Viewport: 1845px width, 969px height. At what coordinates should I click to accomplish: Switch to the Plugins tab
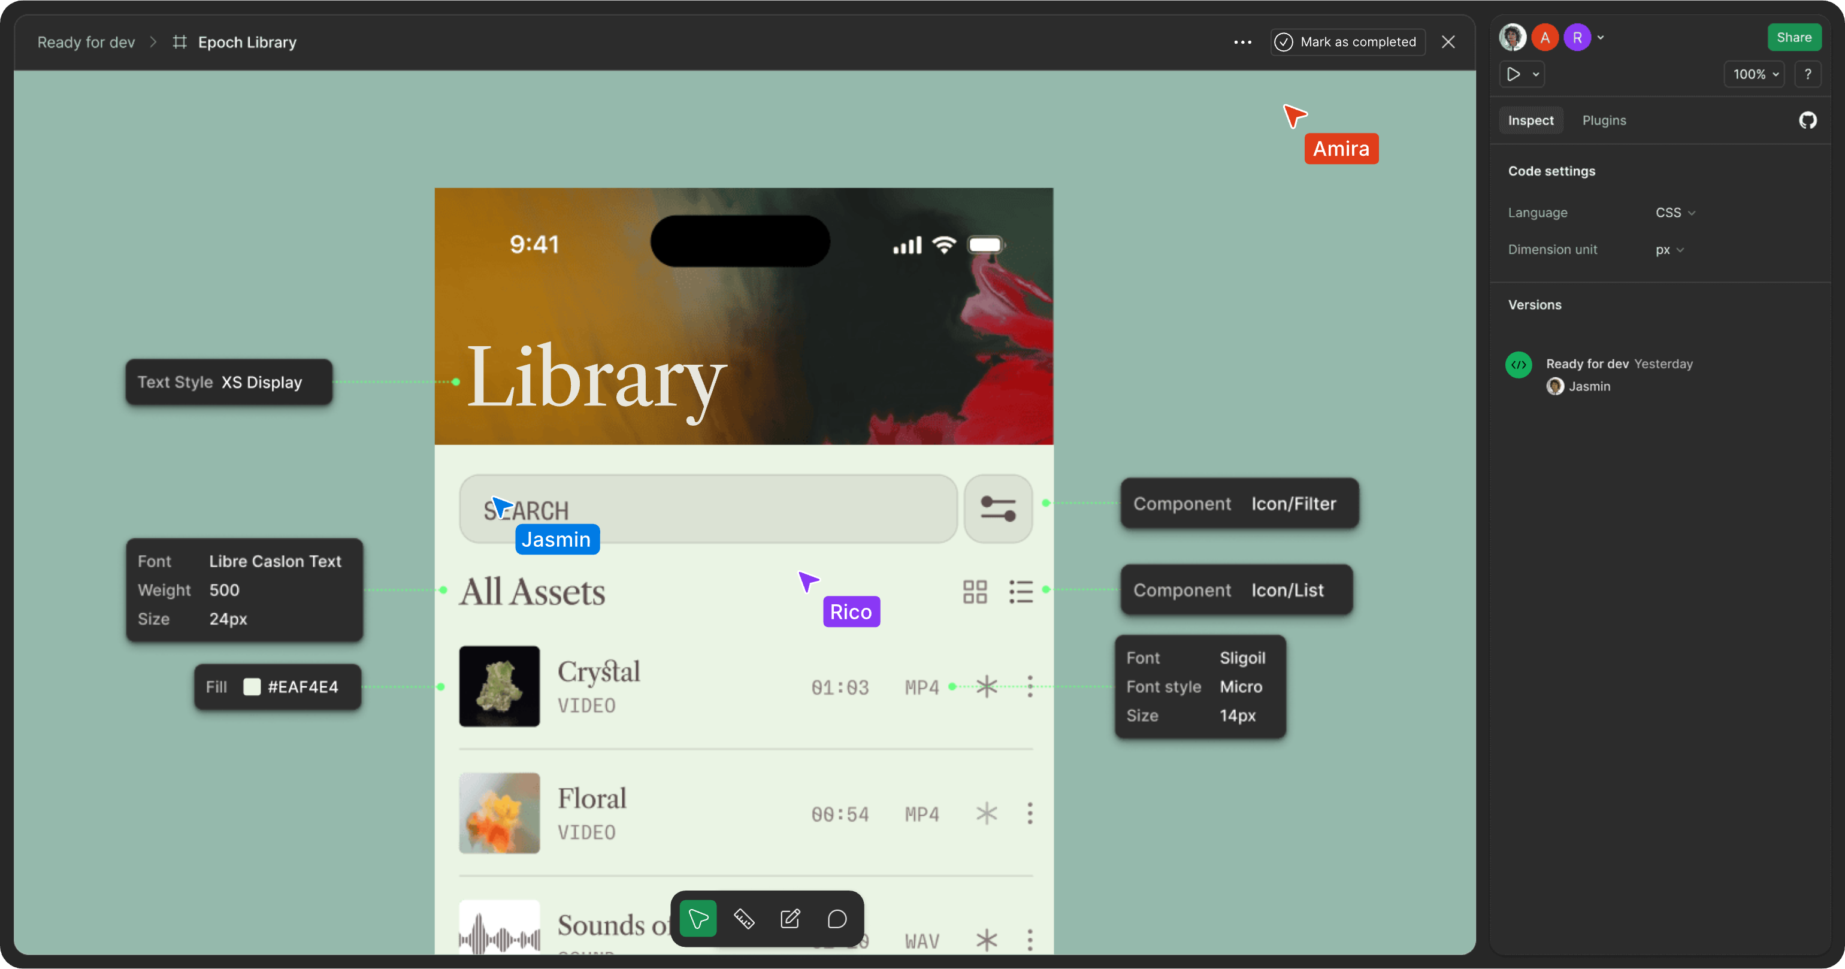1604,120
